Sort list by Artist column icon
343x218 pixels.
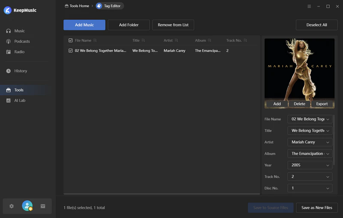[x=176, y=41]
